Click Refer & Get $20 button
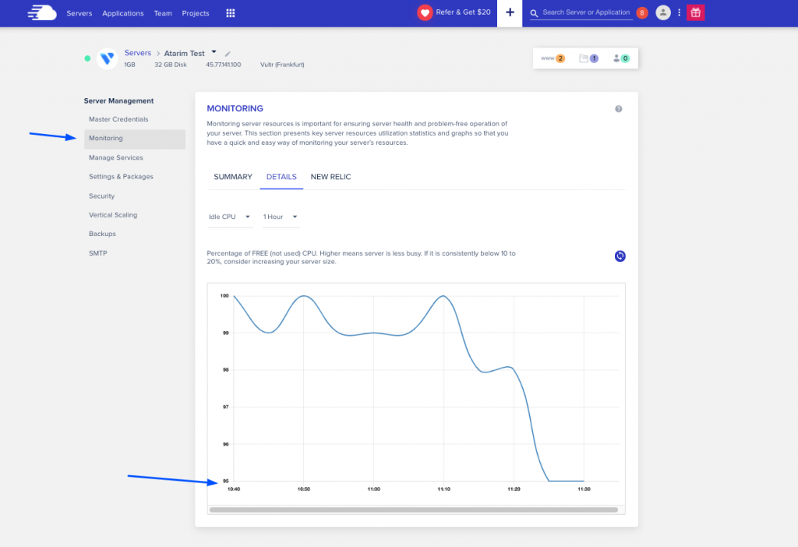The width and height of the screenshot is (798, 547). click(455, 12)
